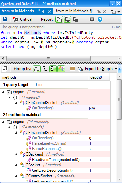Collapse CBackend (1 method) node
122x183 pixels.
pos(16,154)
